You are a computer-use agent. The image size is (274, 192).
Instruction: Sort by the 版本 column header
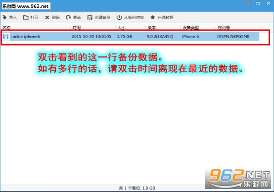[151, 27]
